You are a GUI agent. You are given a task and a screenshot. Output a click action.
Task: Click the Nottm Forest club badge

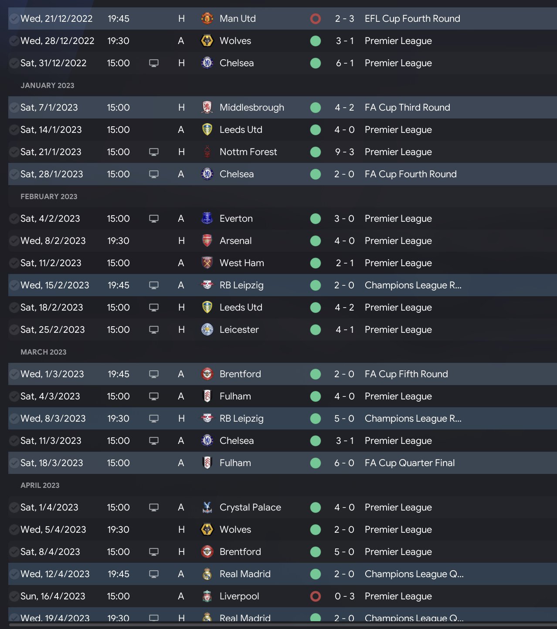(207, 152)
